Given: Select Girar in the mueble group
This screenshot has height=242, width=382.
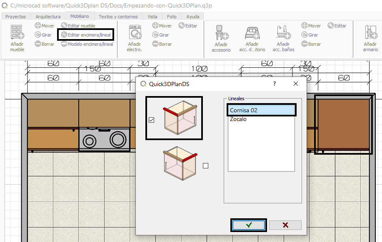Looking at the screenshot, I should pos(43,35).
